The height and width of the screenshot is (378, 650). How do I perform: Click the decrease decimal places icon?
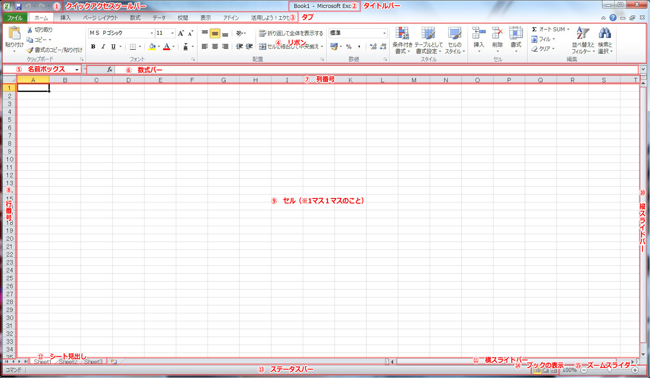pyautogui.click(x=383, y=47)
